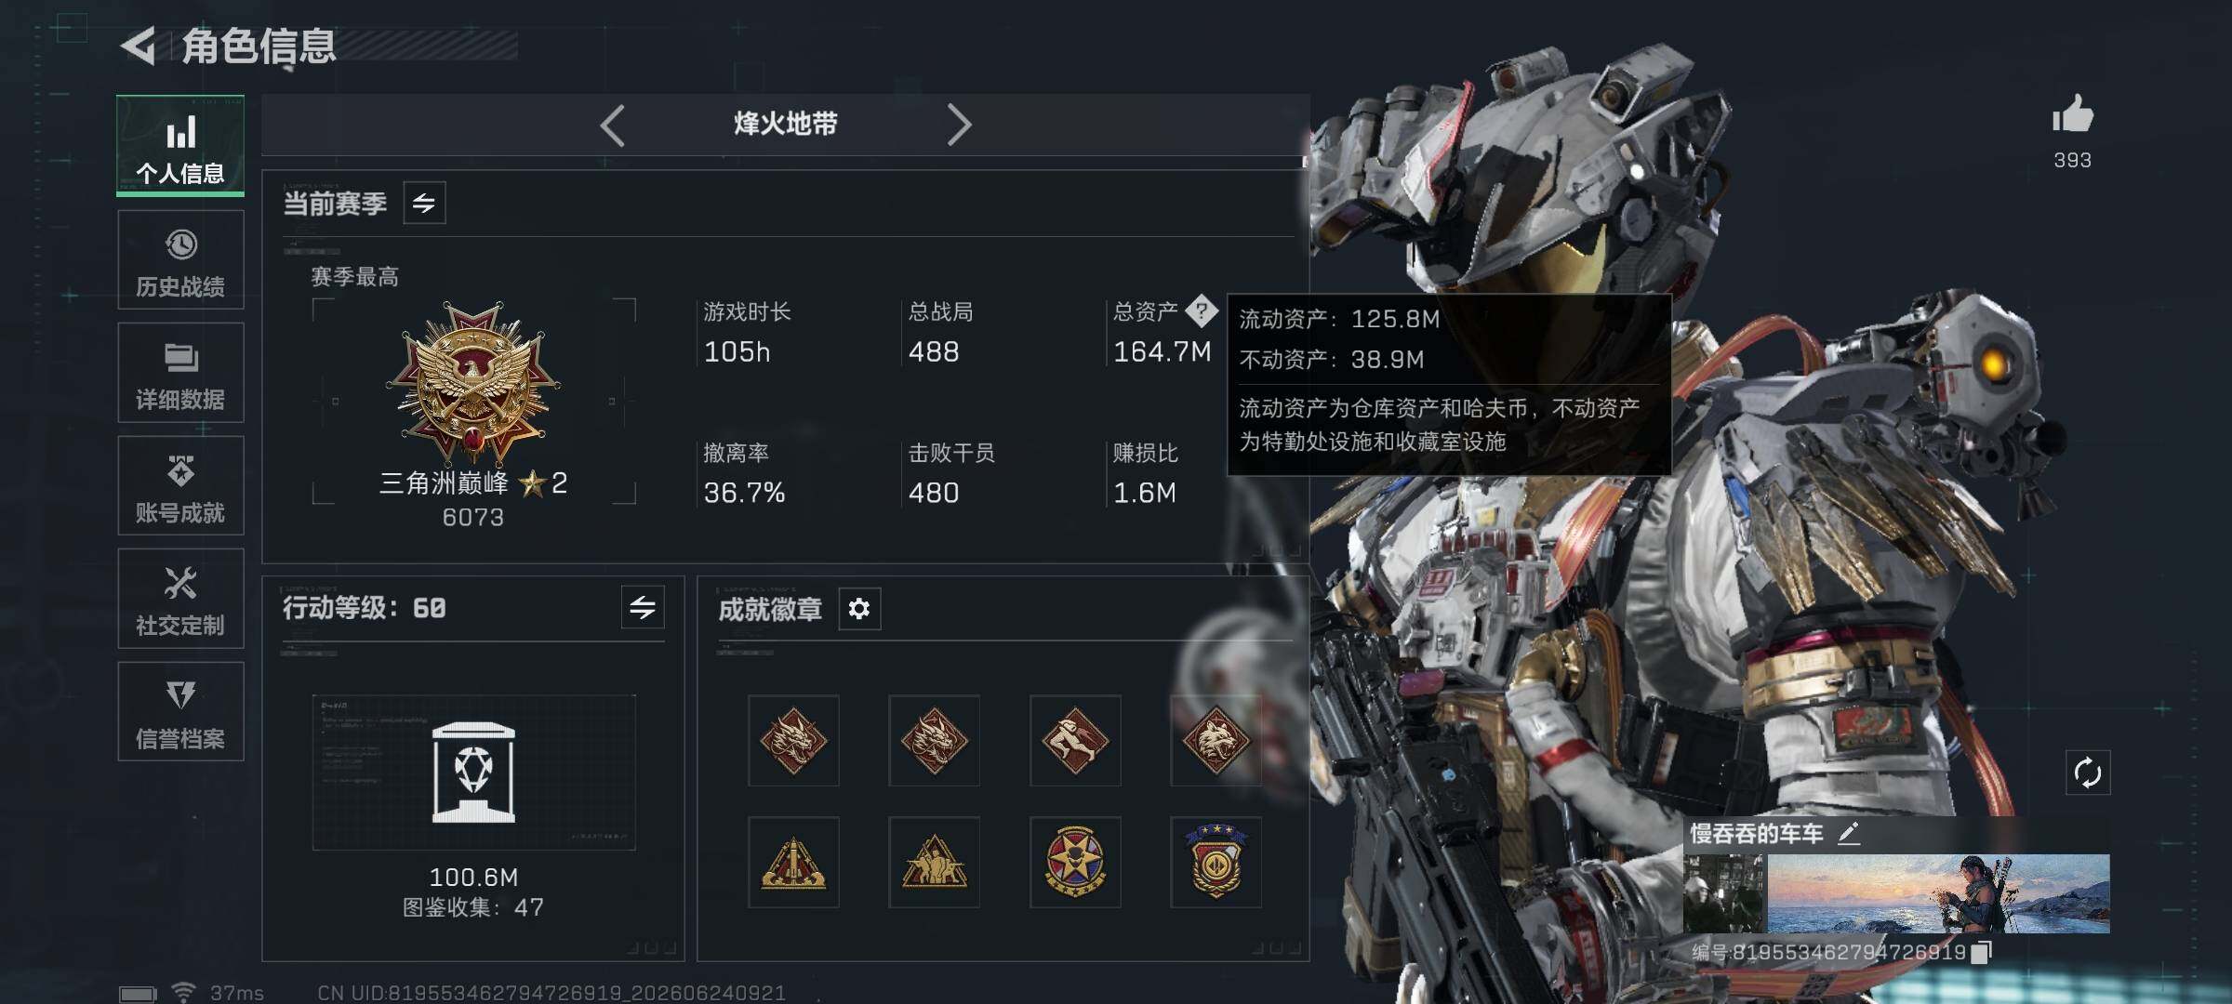The width and height of the screenshot is (2232, 1004).
Task: Open 账号成就 achievements section
Action: 180,486
